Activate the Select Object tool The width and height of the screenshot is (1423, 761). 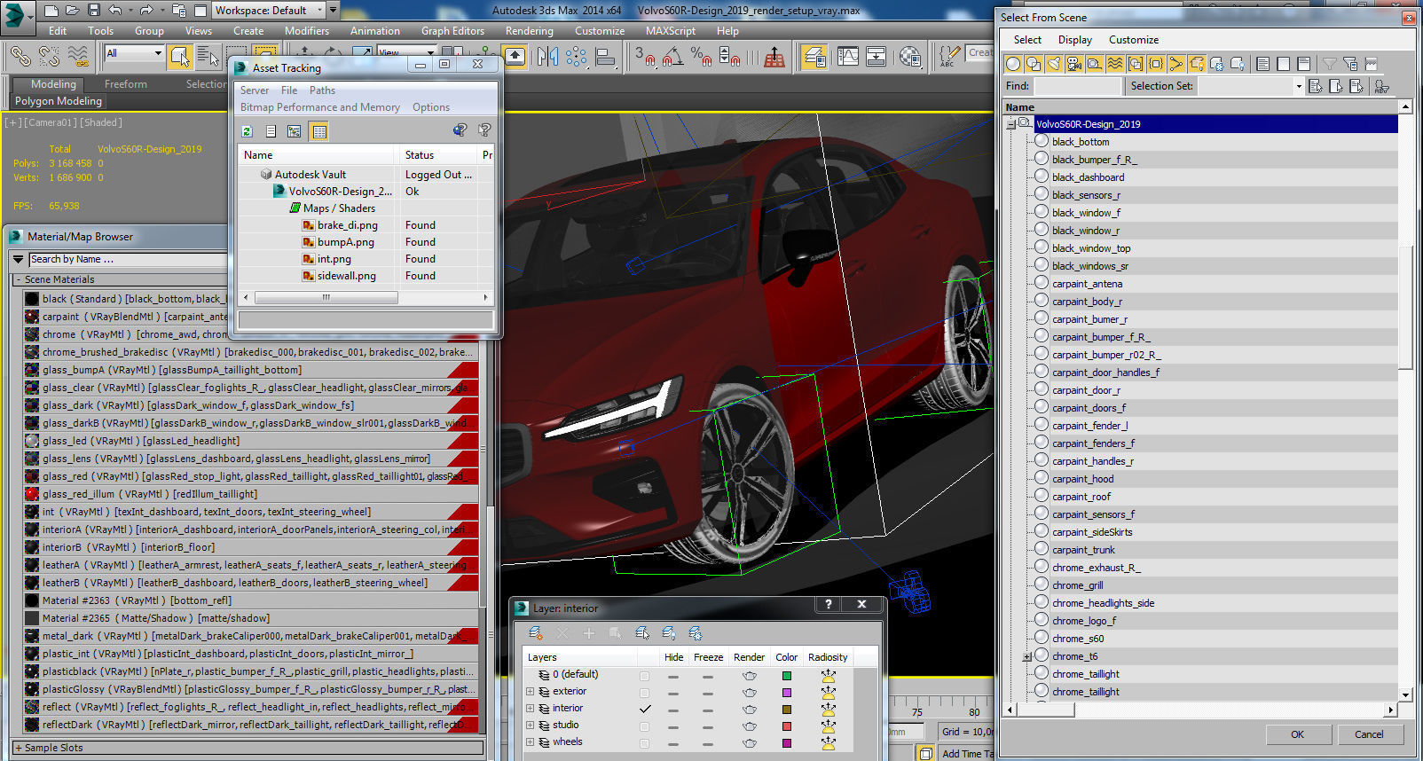click(x=180, y=57)
